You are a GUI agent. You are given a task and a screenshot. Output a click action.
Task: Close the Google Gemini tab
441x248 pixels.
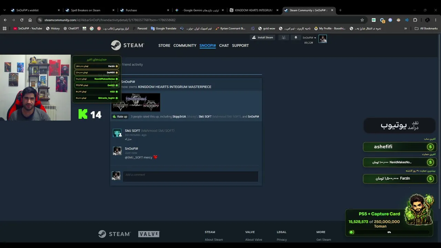tap(223, 10)
